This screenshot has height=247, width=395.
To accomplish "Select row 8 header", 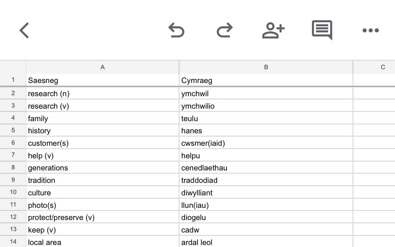I will pos(13,167).
